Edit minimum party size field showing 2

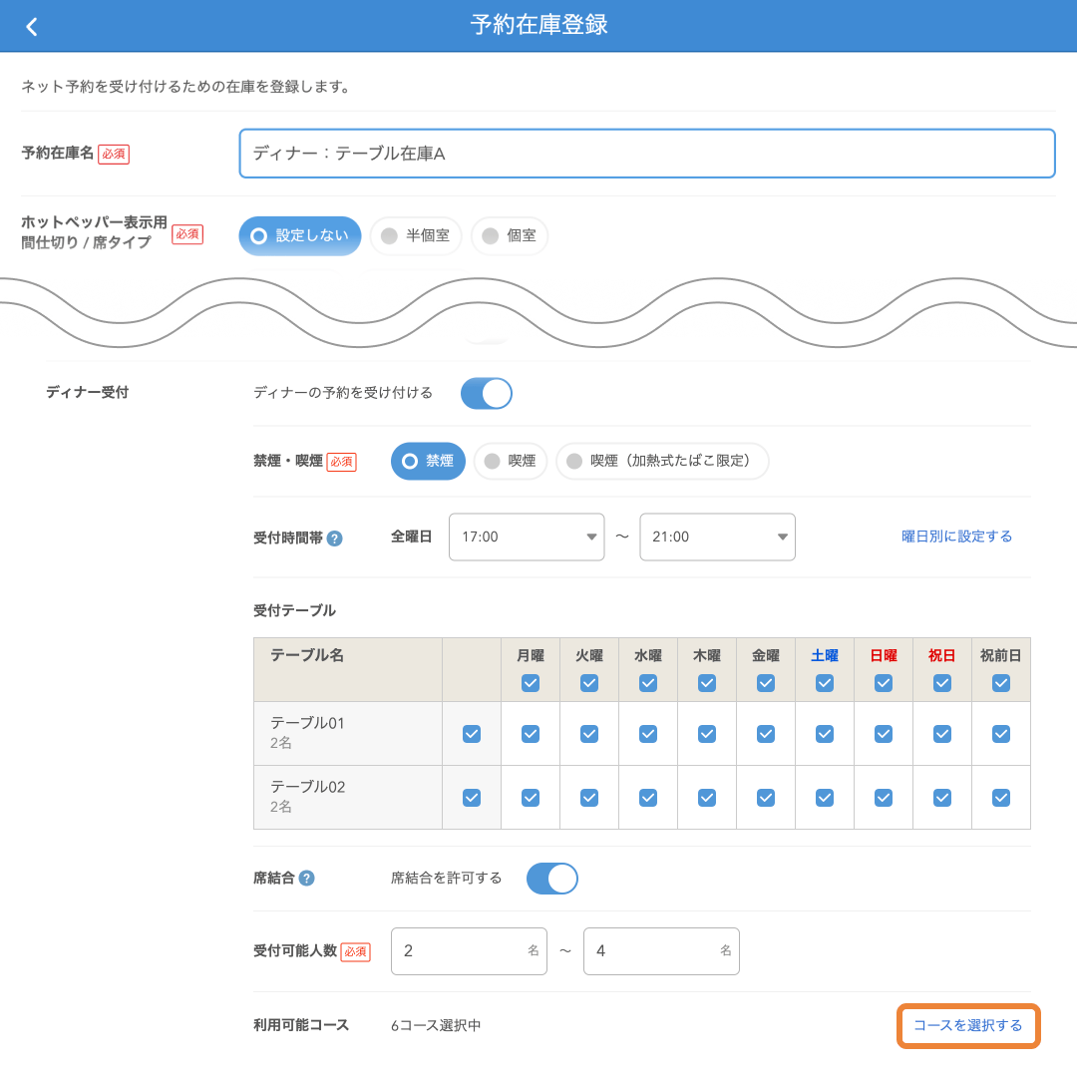pyautogui.click(x=469, y=951)
